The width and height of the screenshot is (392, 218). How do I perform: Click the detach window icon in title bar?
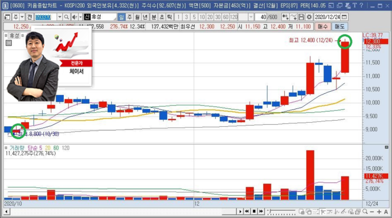(x=331, y=5)
